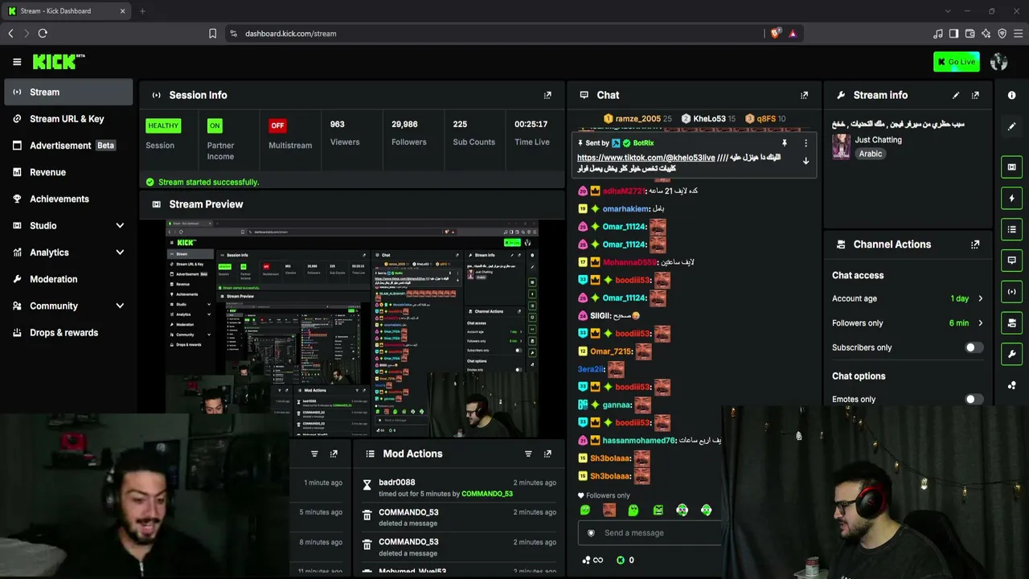Viewport: 1029px width, 579px height.
Task: Open pinned message three-dot options
Action: (x=806, y=143)
